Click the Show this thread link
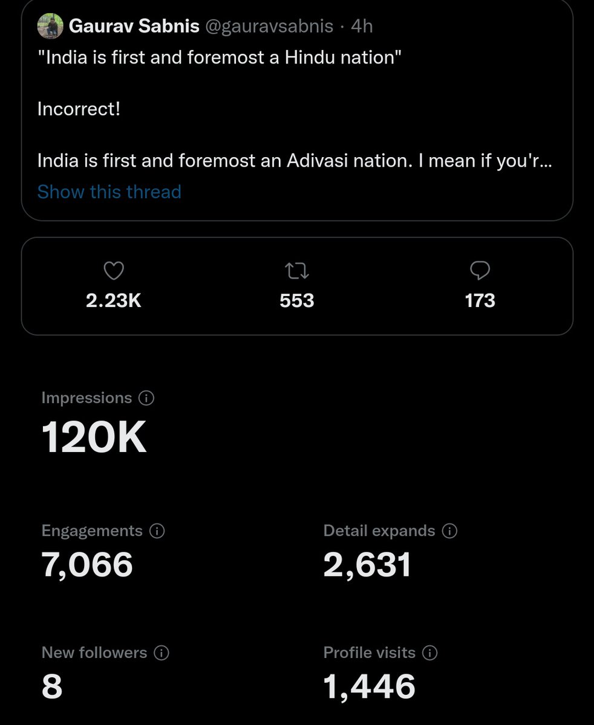Viewport: 594px width, 725px height. [109, 192]
